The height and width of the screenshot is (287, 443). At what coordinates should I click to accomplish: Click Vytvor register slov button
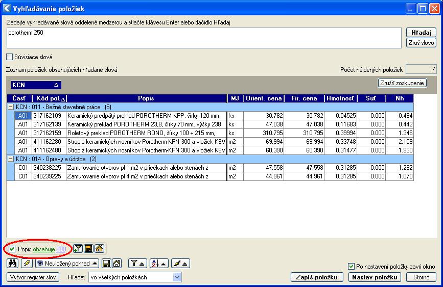point(33,277)
